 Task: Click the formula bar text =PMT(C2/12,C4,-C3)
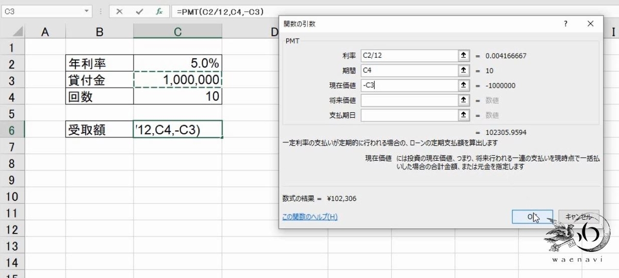(x=220, y=11)
